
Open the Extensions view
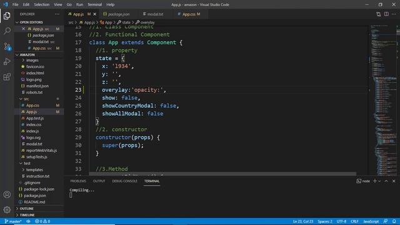[7, 77]
